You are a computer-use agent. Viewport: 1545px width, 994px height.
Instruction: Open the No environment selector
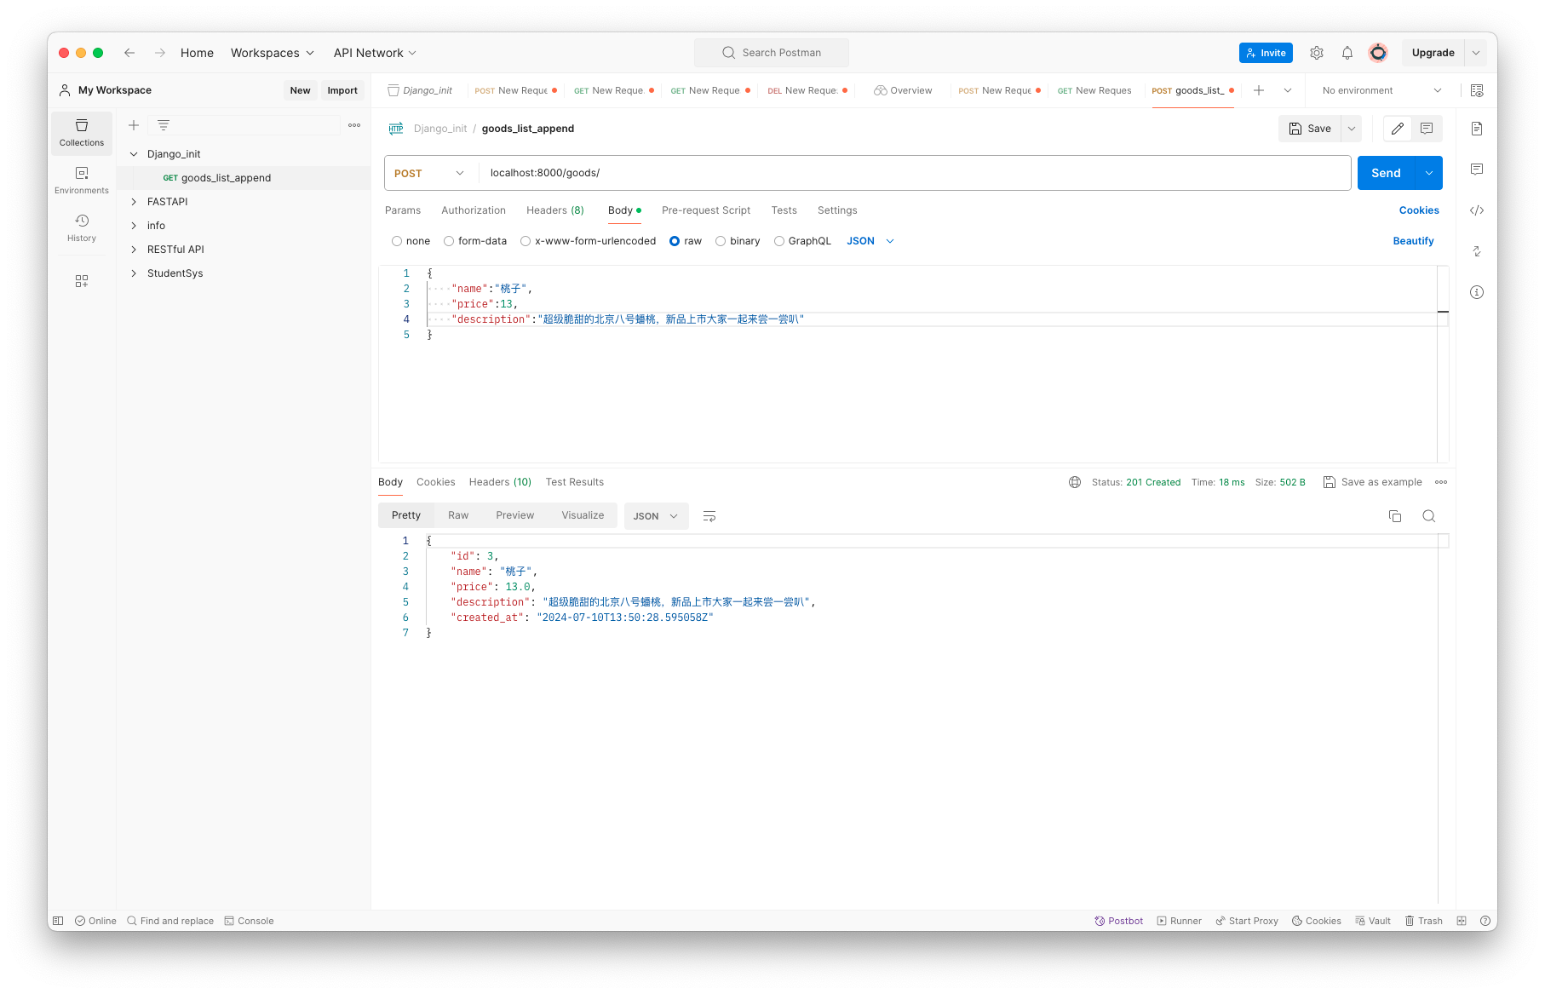1381,90
